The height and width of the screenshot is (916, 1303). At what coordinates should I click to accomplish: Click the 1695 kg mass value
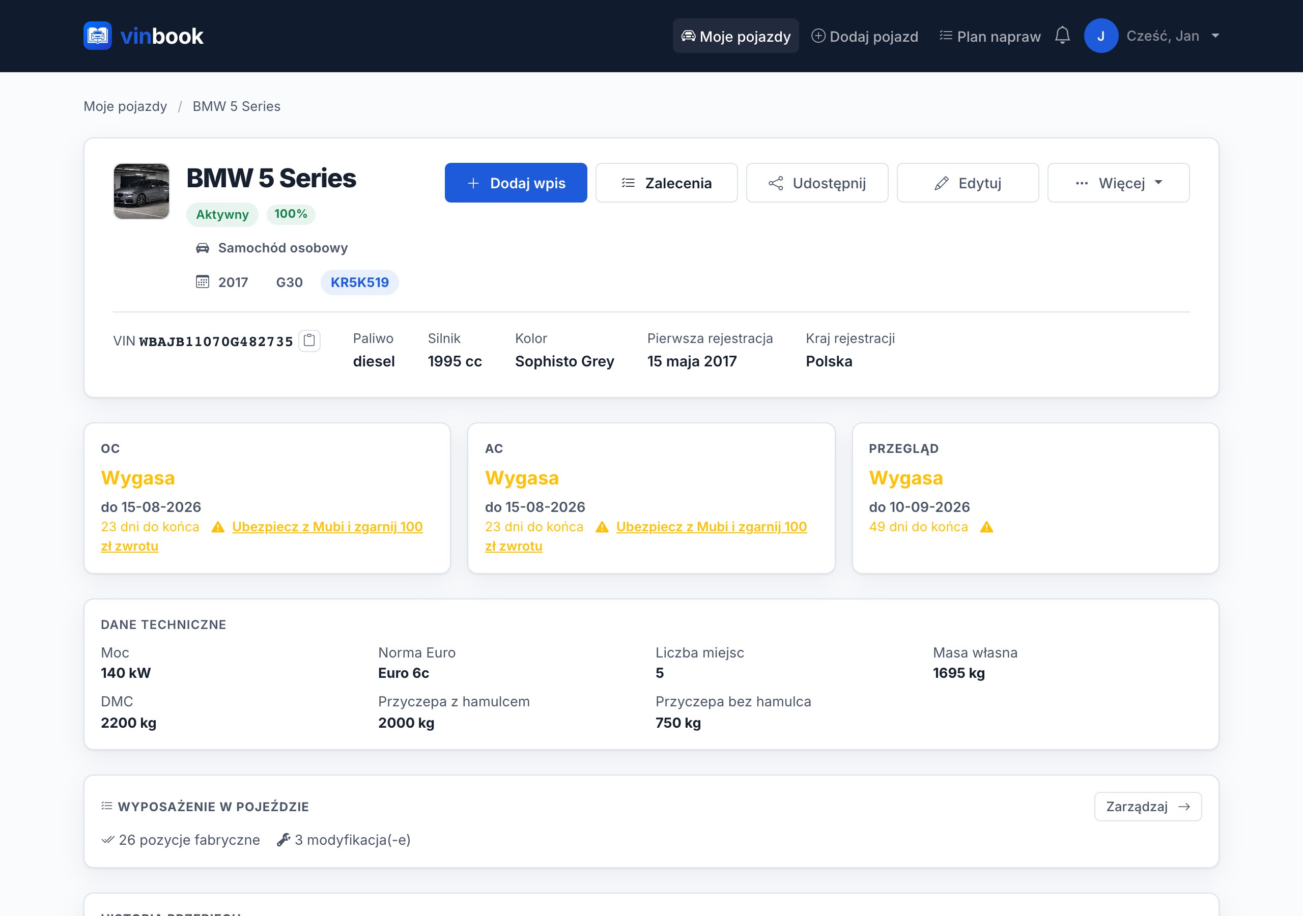tap(958, 673)
